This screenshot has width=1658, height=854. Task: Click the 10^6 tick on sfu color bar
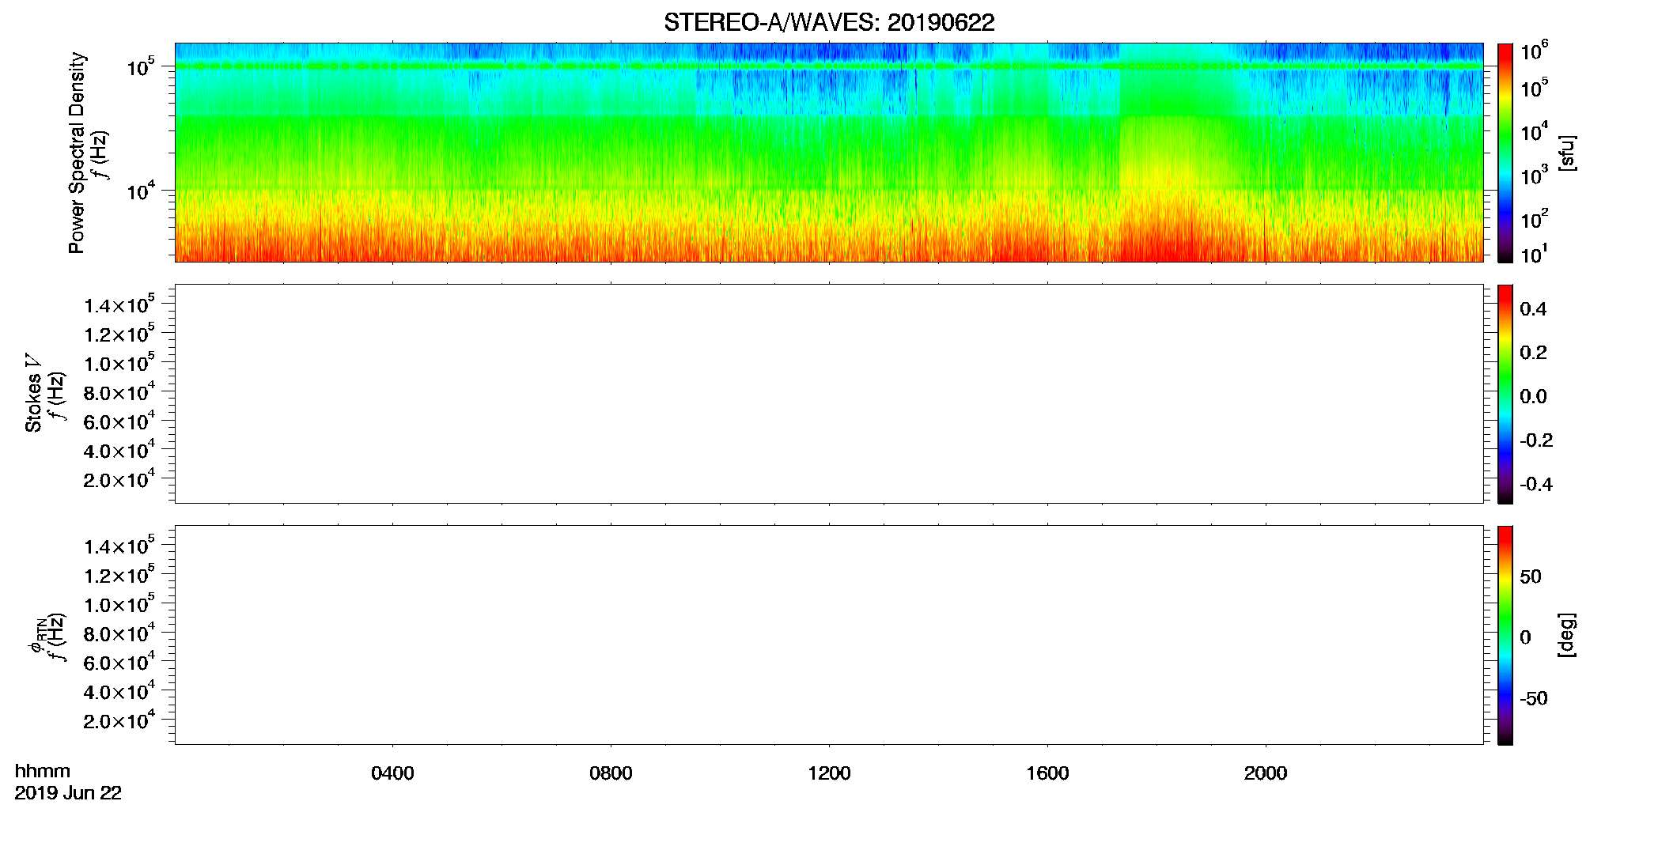[x=1534, y=51]
